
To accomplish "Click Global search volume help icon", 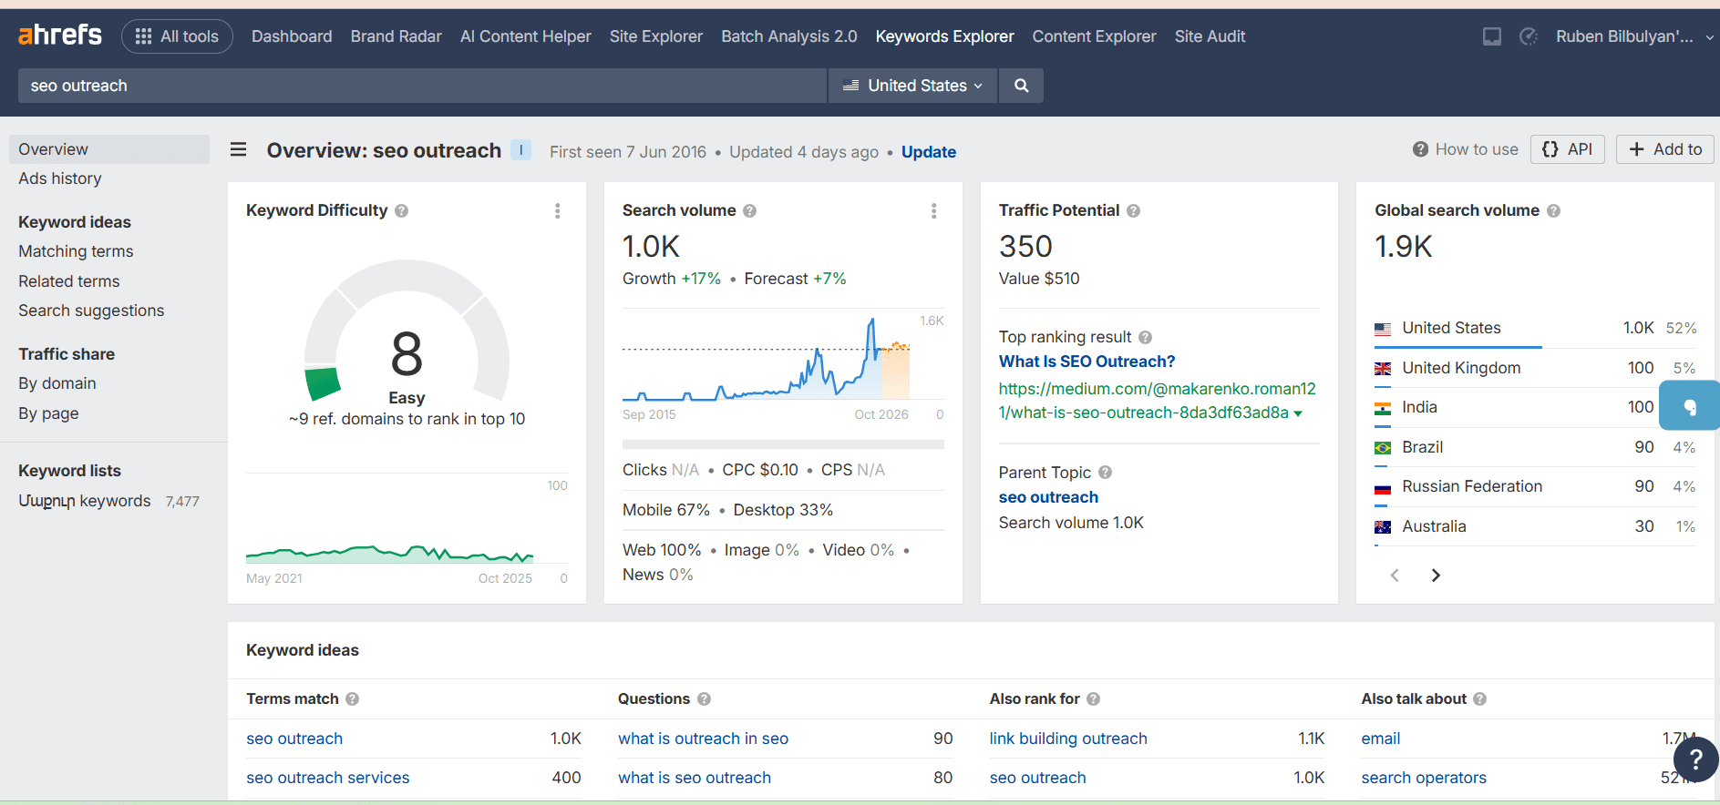I will coord(1553,211).
